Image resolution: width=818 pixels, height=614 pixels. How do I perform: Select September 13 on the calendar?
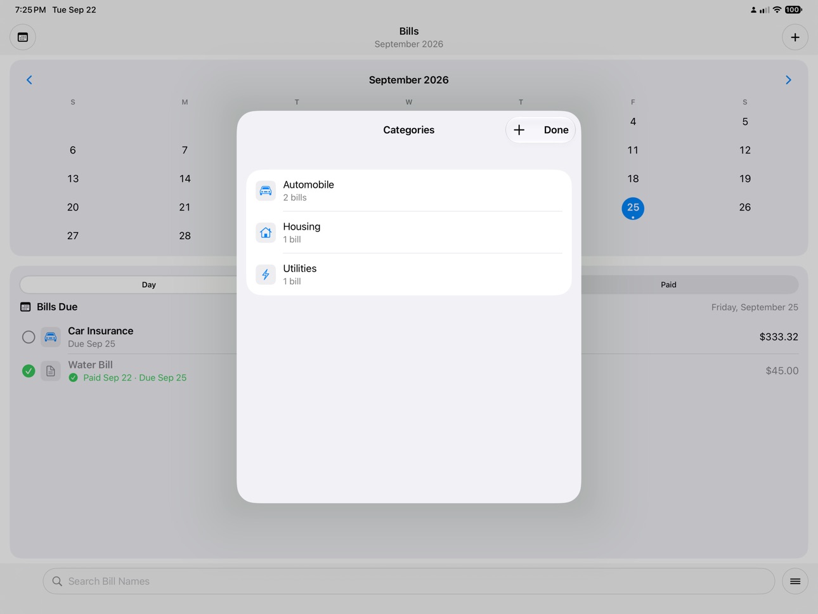pyautogui.click(x=73, y=179)
